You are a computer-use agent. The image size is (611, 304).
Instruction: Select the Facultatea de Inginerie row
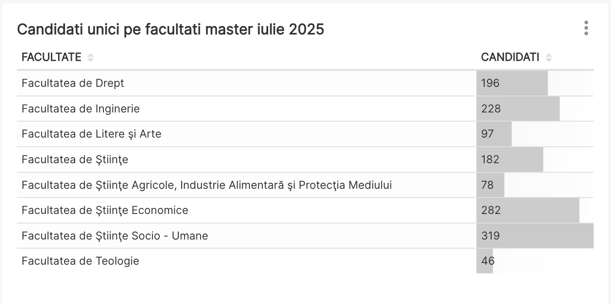coord(305,109)
